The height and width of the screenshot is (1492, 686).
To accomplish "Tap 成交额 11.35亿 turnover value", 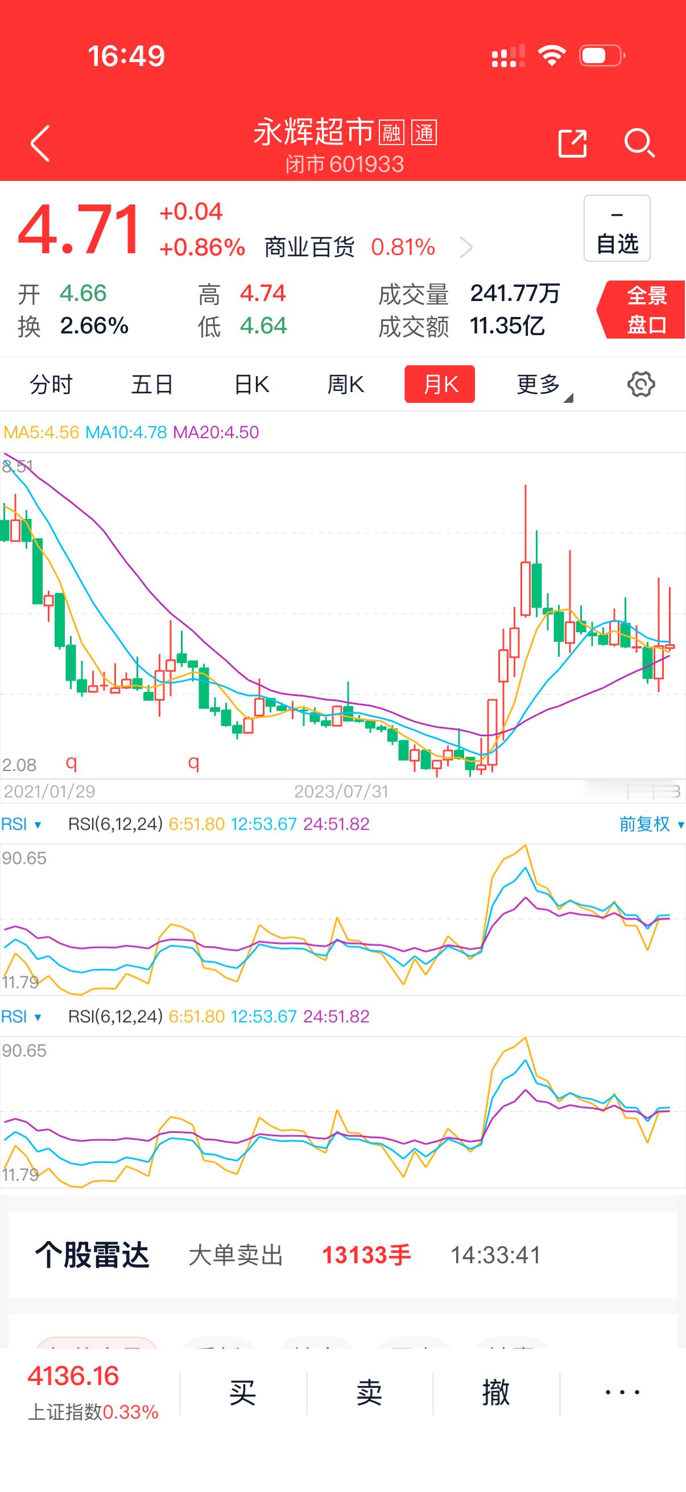I will (x=507, y=325).
